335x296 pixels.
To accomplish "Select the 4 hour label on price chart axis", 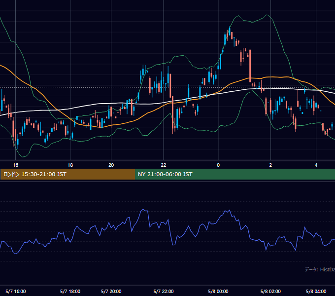I will click(316, 165).
